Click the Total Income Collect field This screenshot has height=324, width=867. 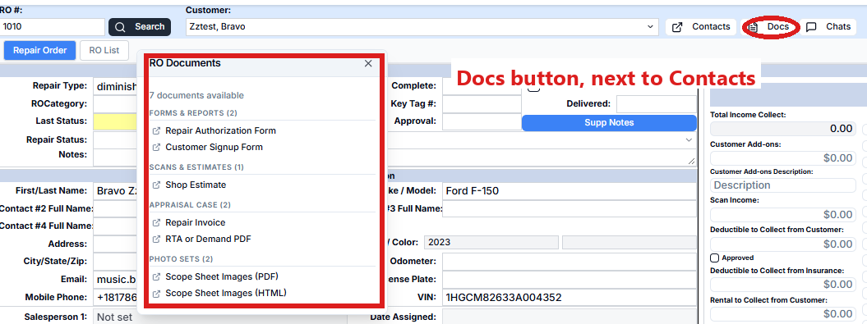pos(783,129)
